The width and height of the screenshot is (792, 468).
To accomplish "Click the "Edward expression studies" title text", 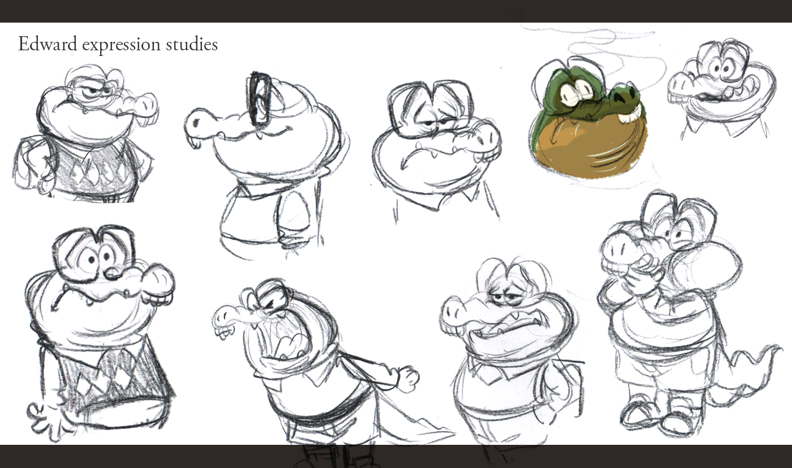I will 118,44.
